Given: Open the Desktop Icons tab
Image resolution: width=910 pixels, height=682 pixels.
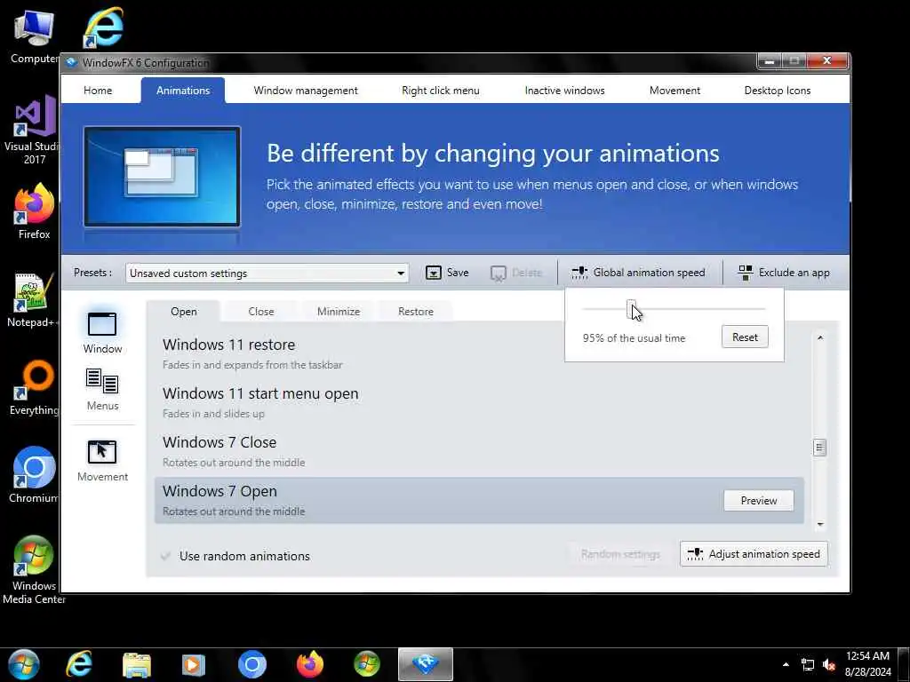Looking at the screenshot, I should (777, 91).
